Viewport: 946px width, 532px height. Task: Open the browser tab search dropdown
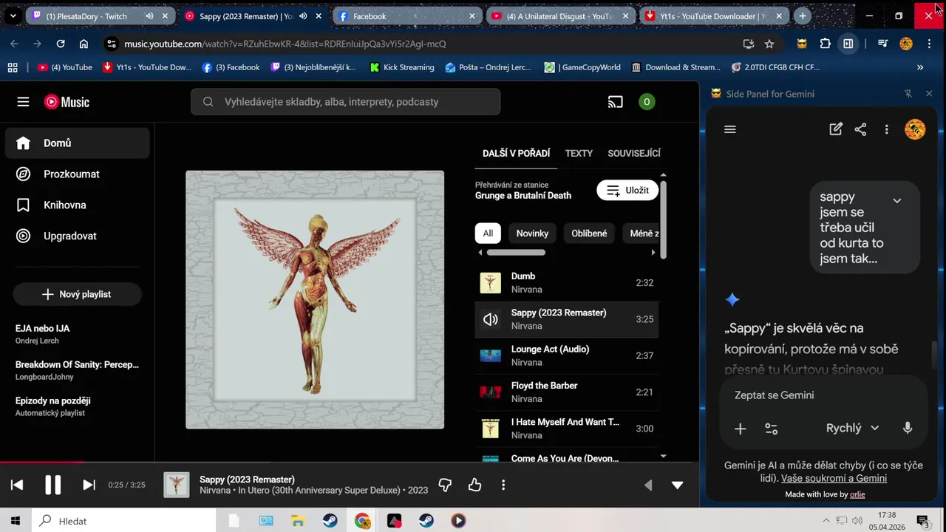pos(13,16)
